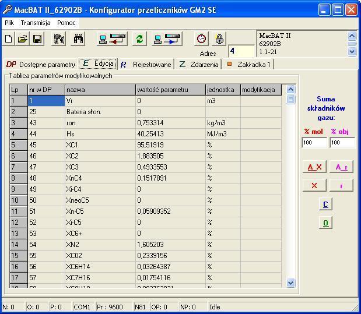The image size is (361, 314).
Task: Open the Zakładka 1 tab
Action: (x=248, y=65)
